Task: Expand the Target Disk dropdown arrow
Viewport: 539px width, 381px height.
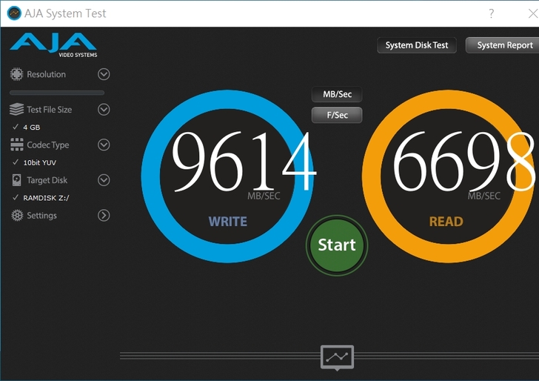Action: [x=104, y=180]
